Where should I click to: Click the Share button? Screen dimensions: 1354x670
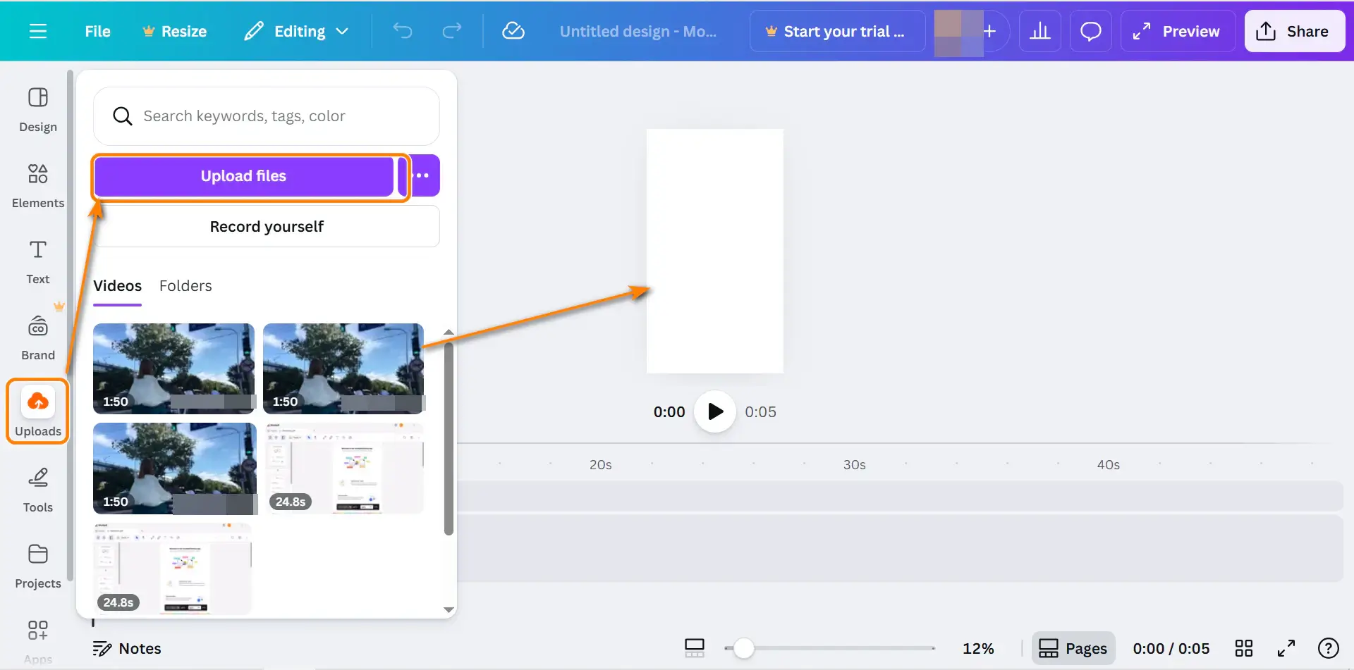(1294, 31)
